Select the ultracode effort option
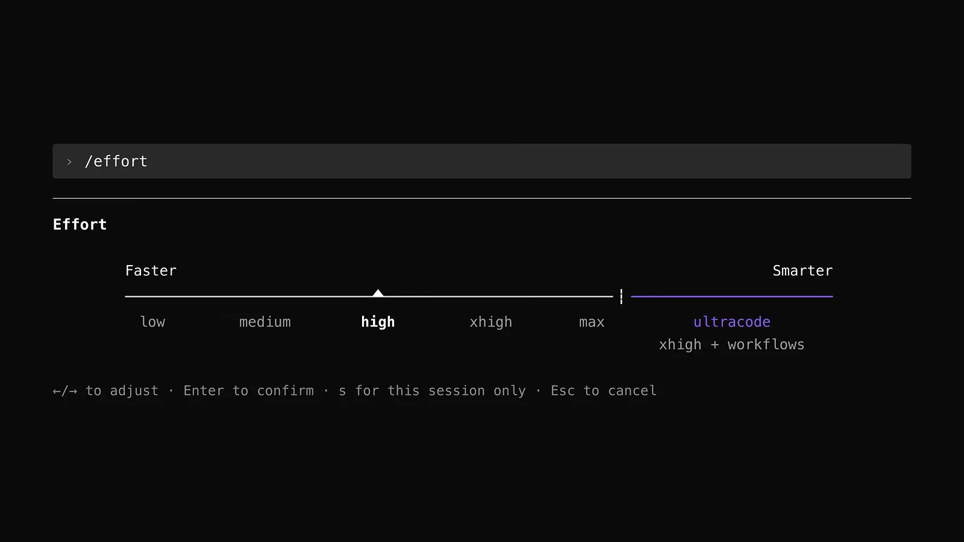 click(x=731, y=322)
